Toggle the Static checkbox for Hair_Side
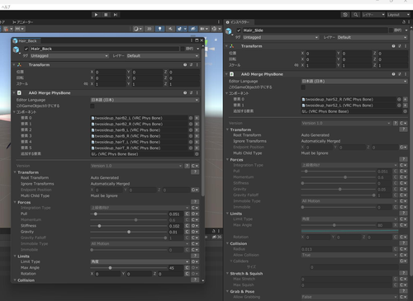The height and width of the screenshot is (301, 413). click(391, 31)
